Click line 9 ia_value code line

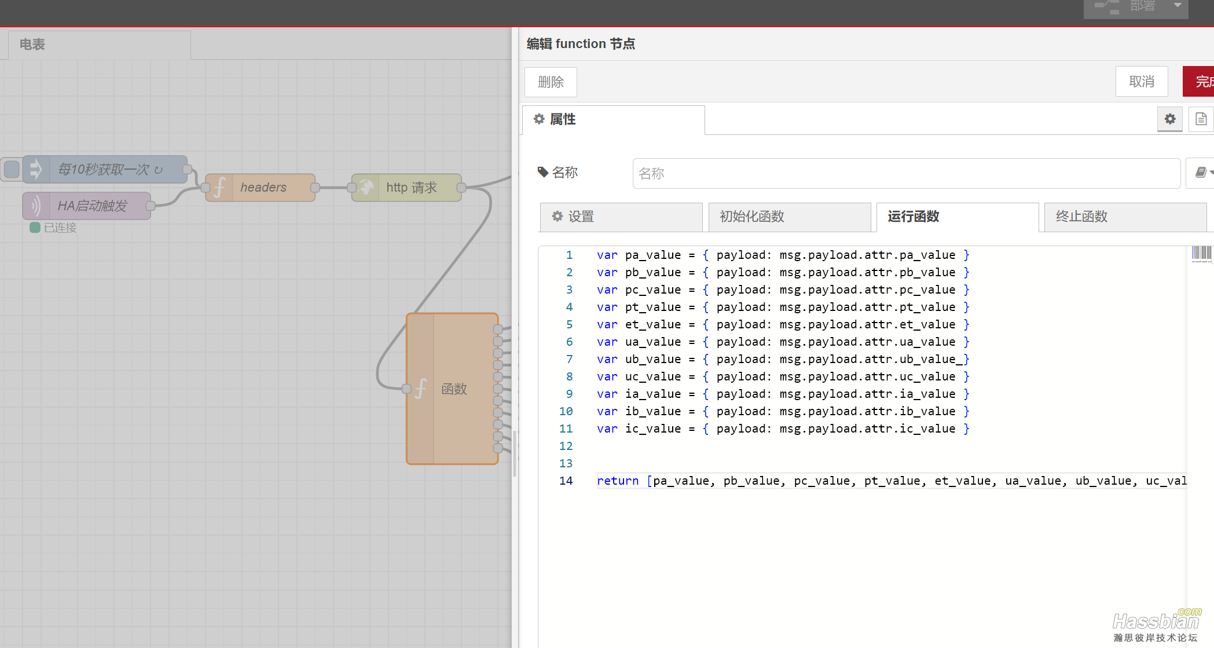click(783, 394)
